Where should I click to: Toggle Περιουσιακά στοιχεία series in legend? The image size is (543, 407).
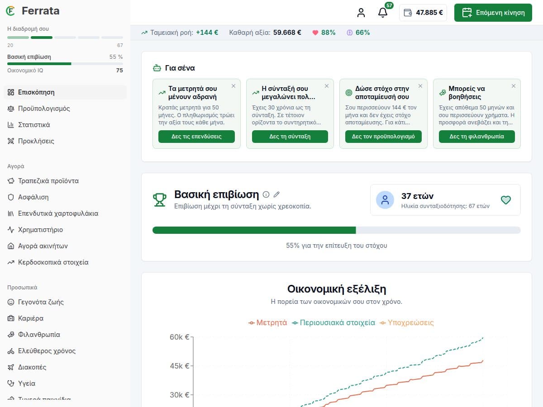click(x=333, y=322)
